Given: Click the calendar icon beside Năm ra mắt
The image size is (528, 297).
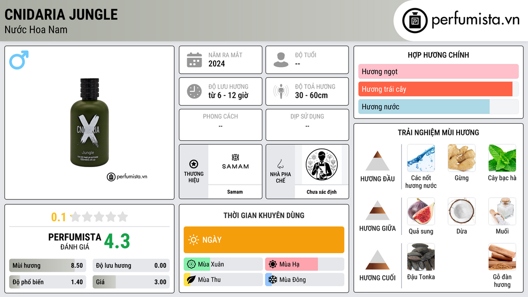Looking at the screenshot, I should click(x=194, y=60).
